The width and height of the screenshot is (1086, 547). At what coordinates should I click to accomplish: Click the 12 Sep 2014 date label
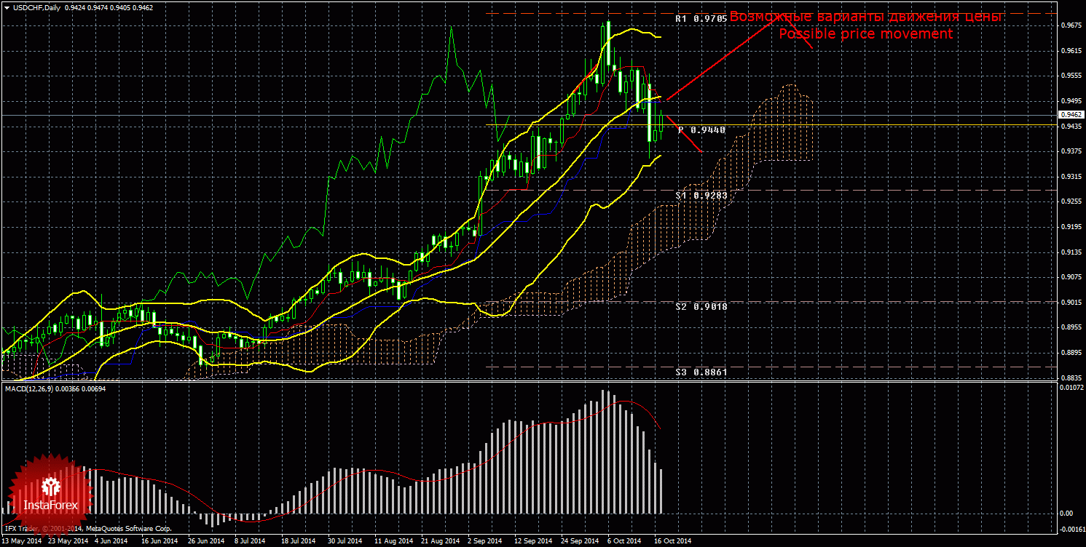pos(532,541)
